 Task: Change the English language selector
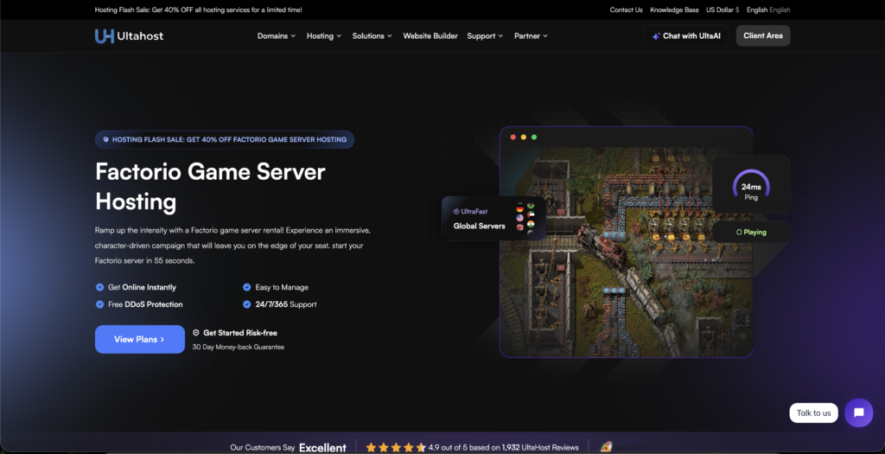[x=768, y=10]
